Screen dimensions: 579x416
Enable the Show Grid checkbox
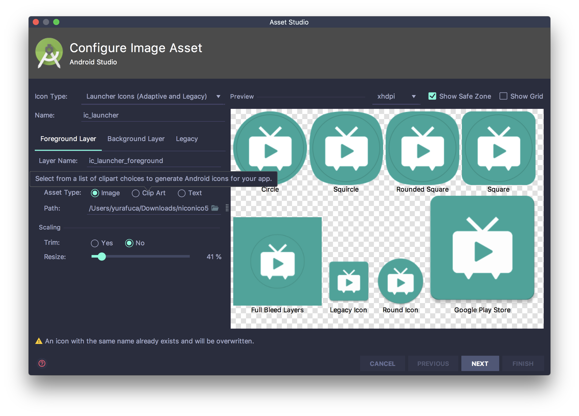click(503, 96)
